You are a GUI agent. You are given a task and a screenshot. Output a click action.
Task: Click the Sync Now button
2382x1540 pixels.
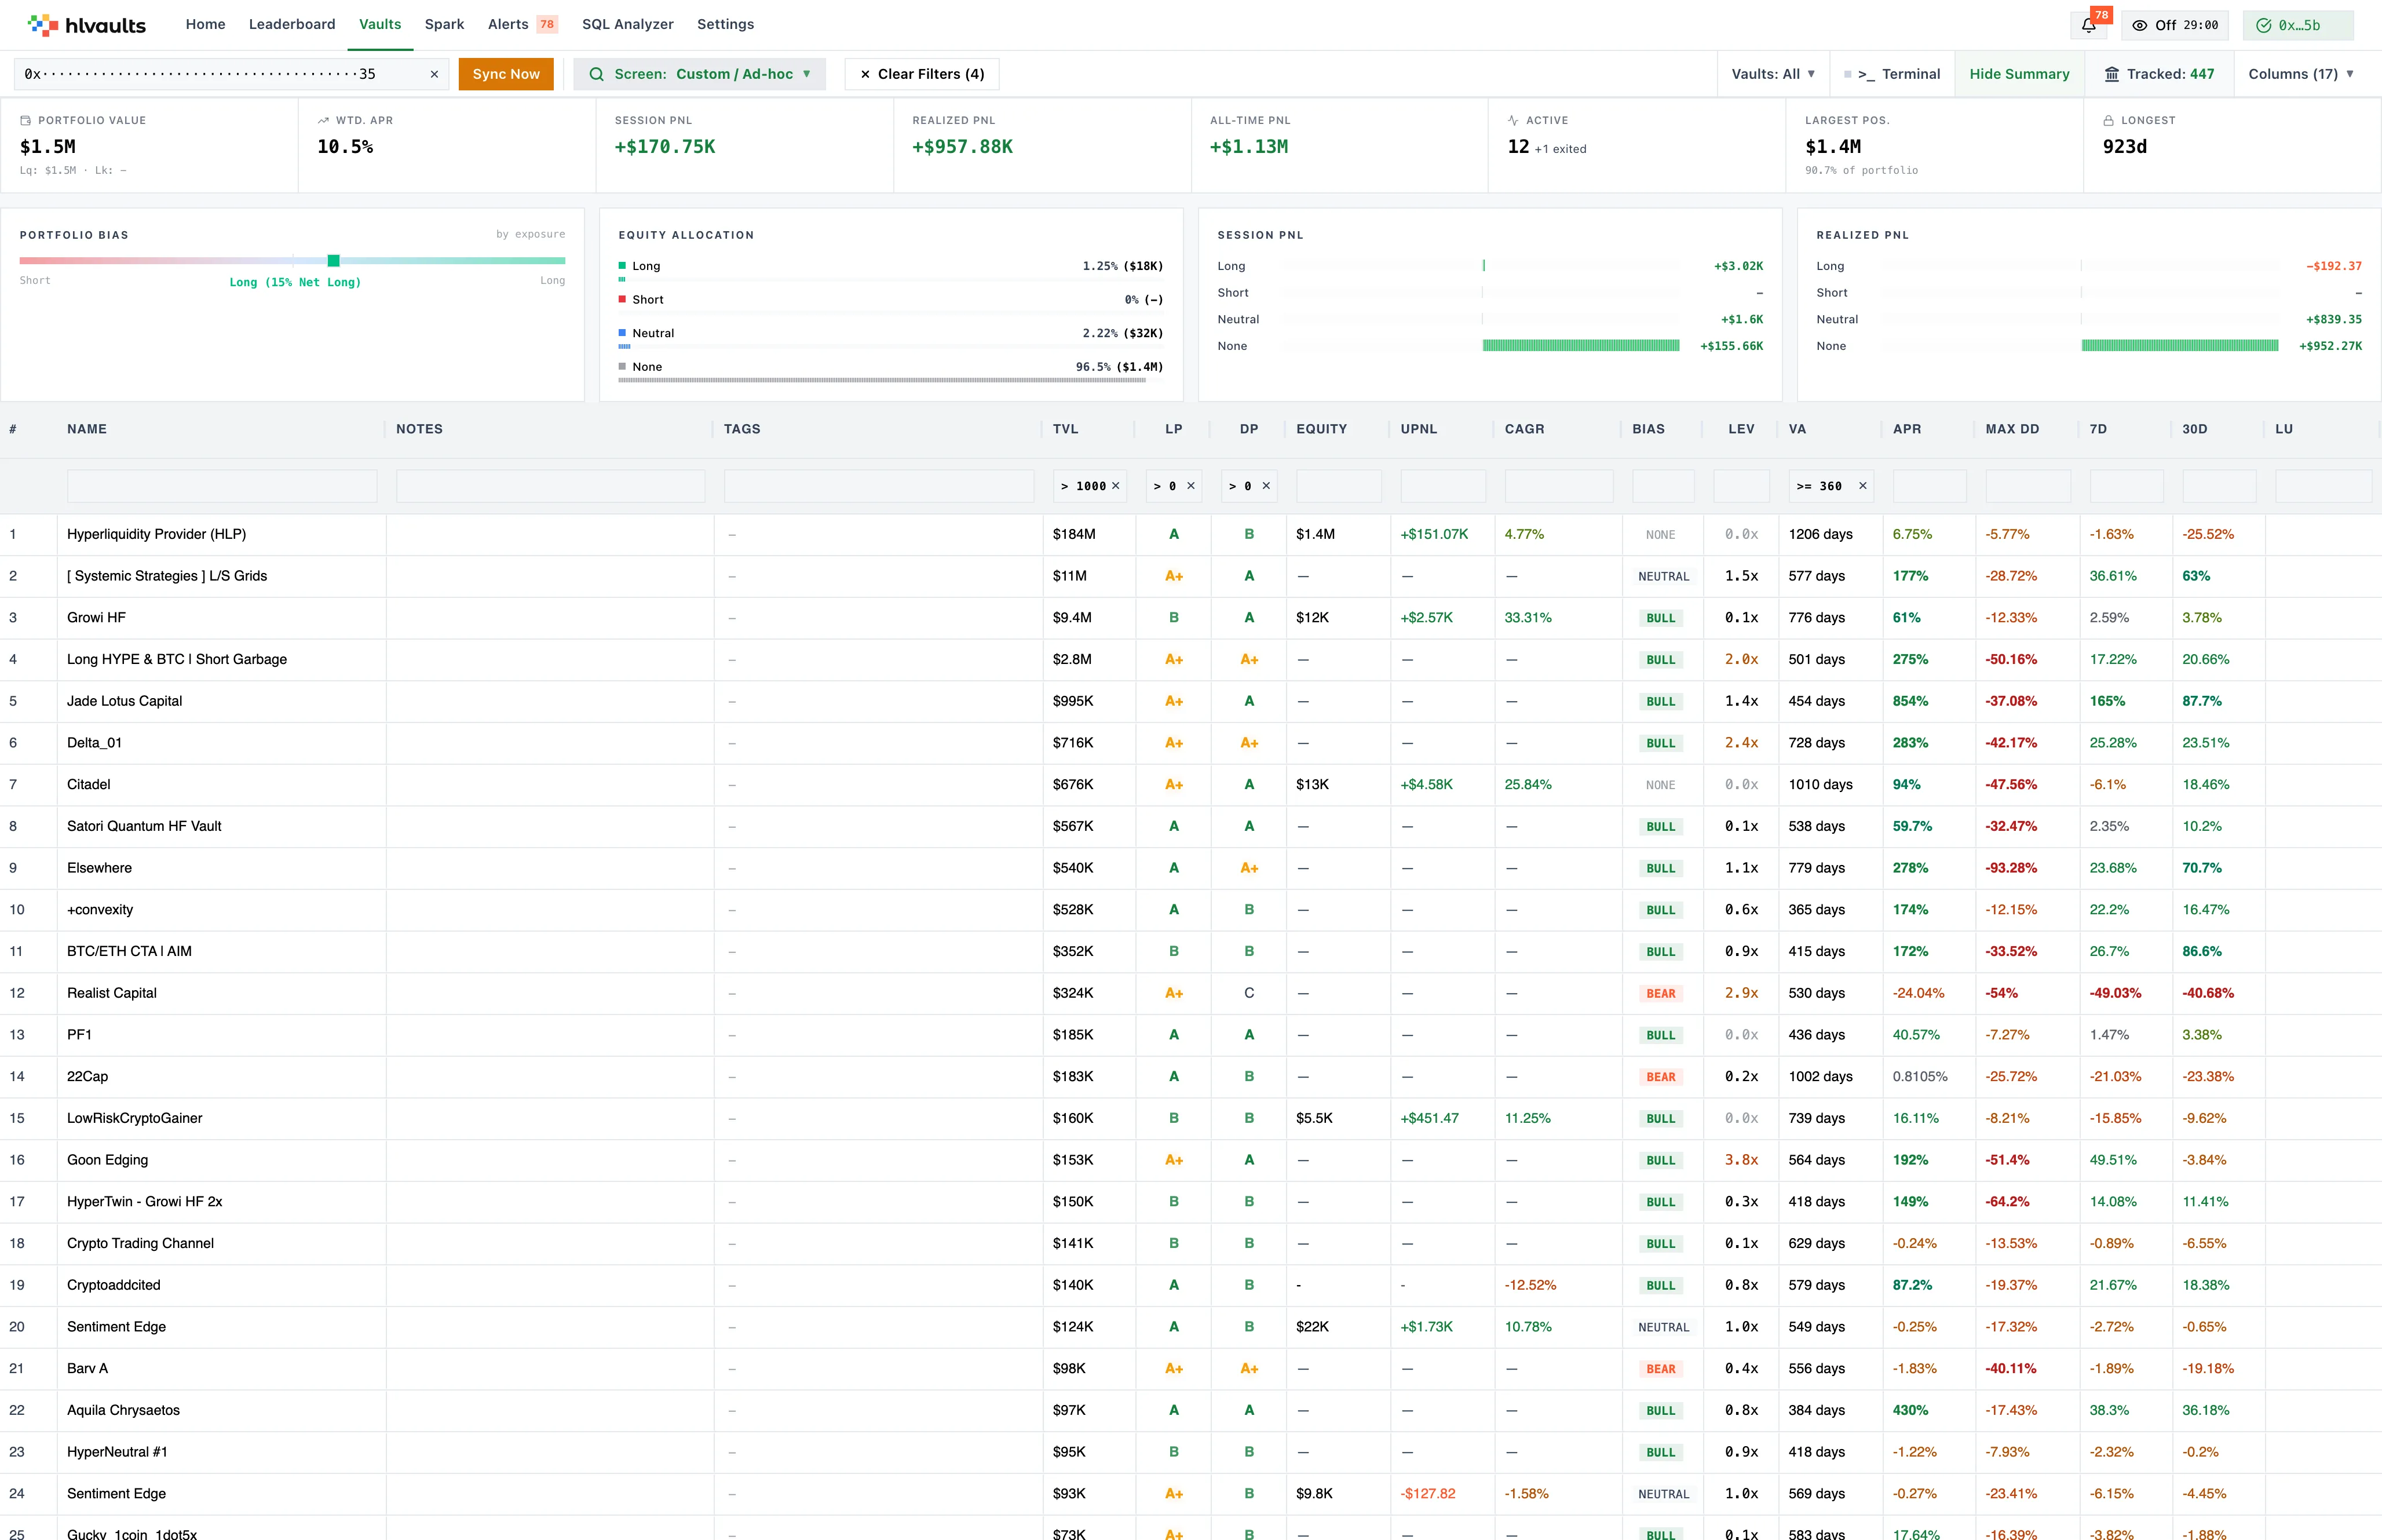(506, 74)
